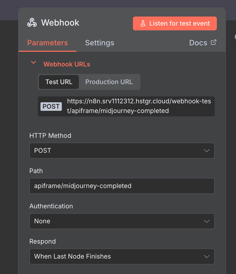
Task: Switch to the Settings tab
Action: pyautogui.click(x=99, y=43)
